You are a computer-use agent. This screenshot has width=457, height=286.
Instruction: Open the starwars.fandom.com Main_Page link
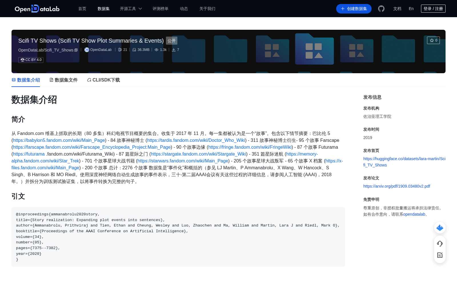[183, 161]
